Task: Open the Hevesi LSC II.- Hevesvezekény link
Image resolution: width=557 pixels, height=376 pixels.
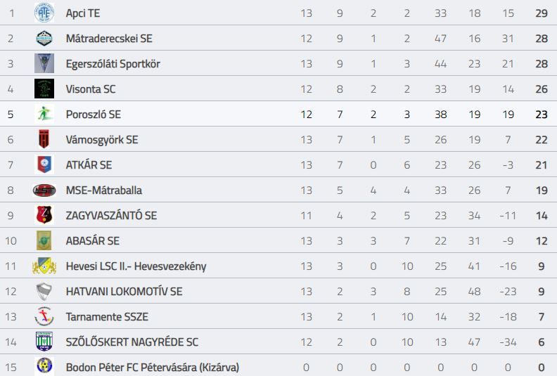Action: pyautogui.click(x=136, y=266)
